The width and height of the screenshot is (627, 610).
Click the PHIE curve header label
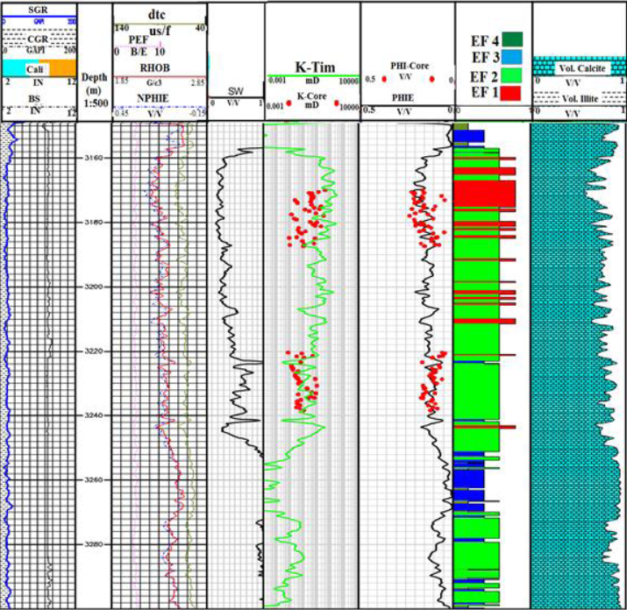(x=403, y=98)
